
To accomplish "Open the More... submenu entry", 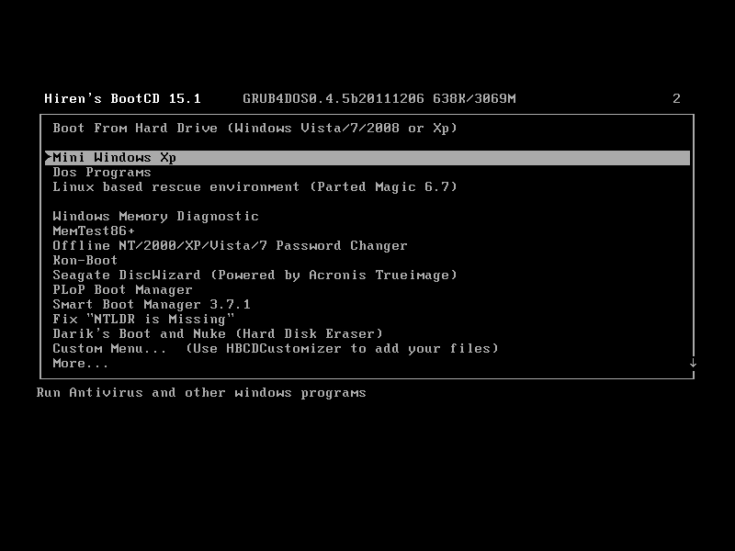I will click(x=81, y=363).
